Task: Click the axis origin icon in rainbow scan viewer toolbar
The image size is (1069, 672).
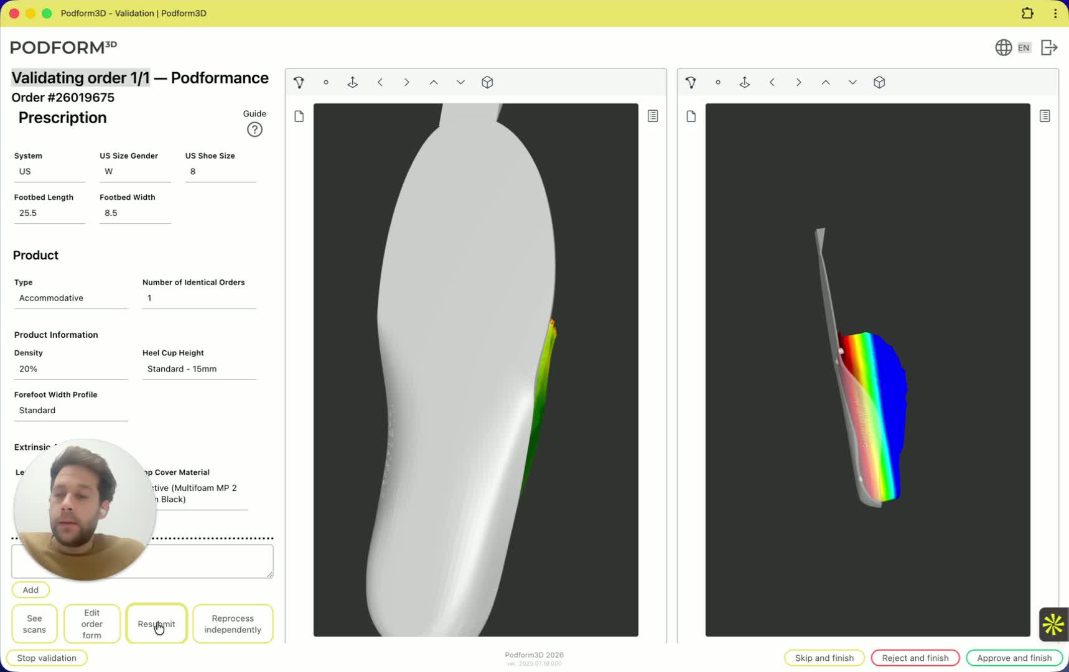Action: [x=745, y=82]
